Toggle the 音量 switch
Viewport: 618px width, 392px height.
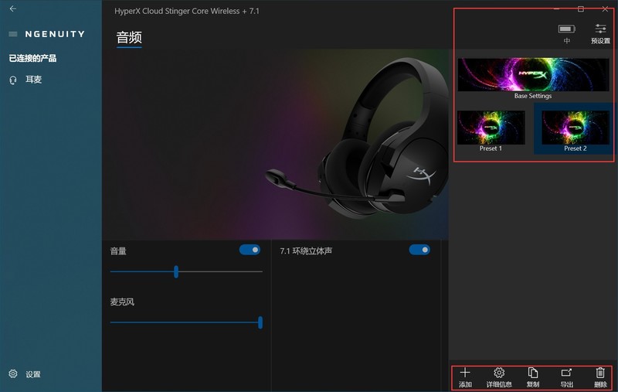click(250, 250)
